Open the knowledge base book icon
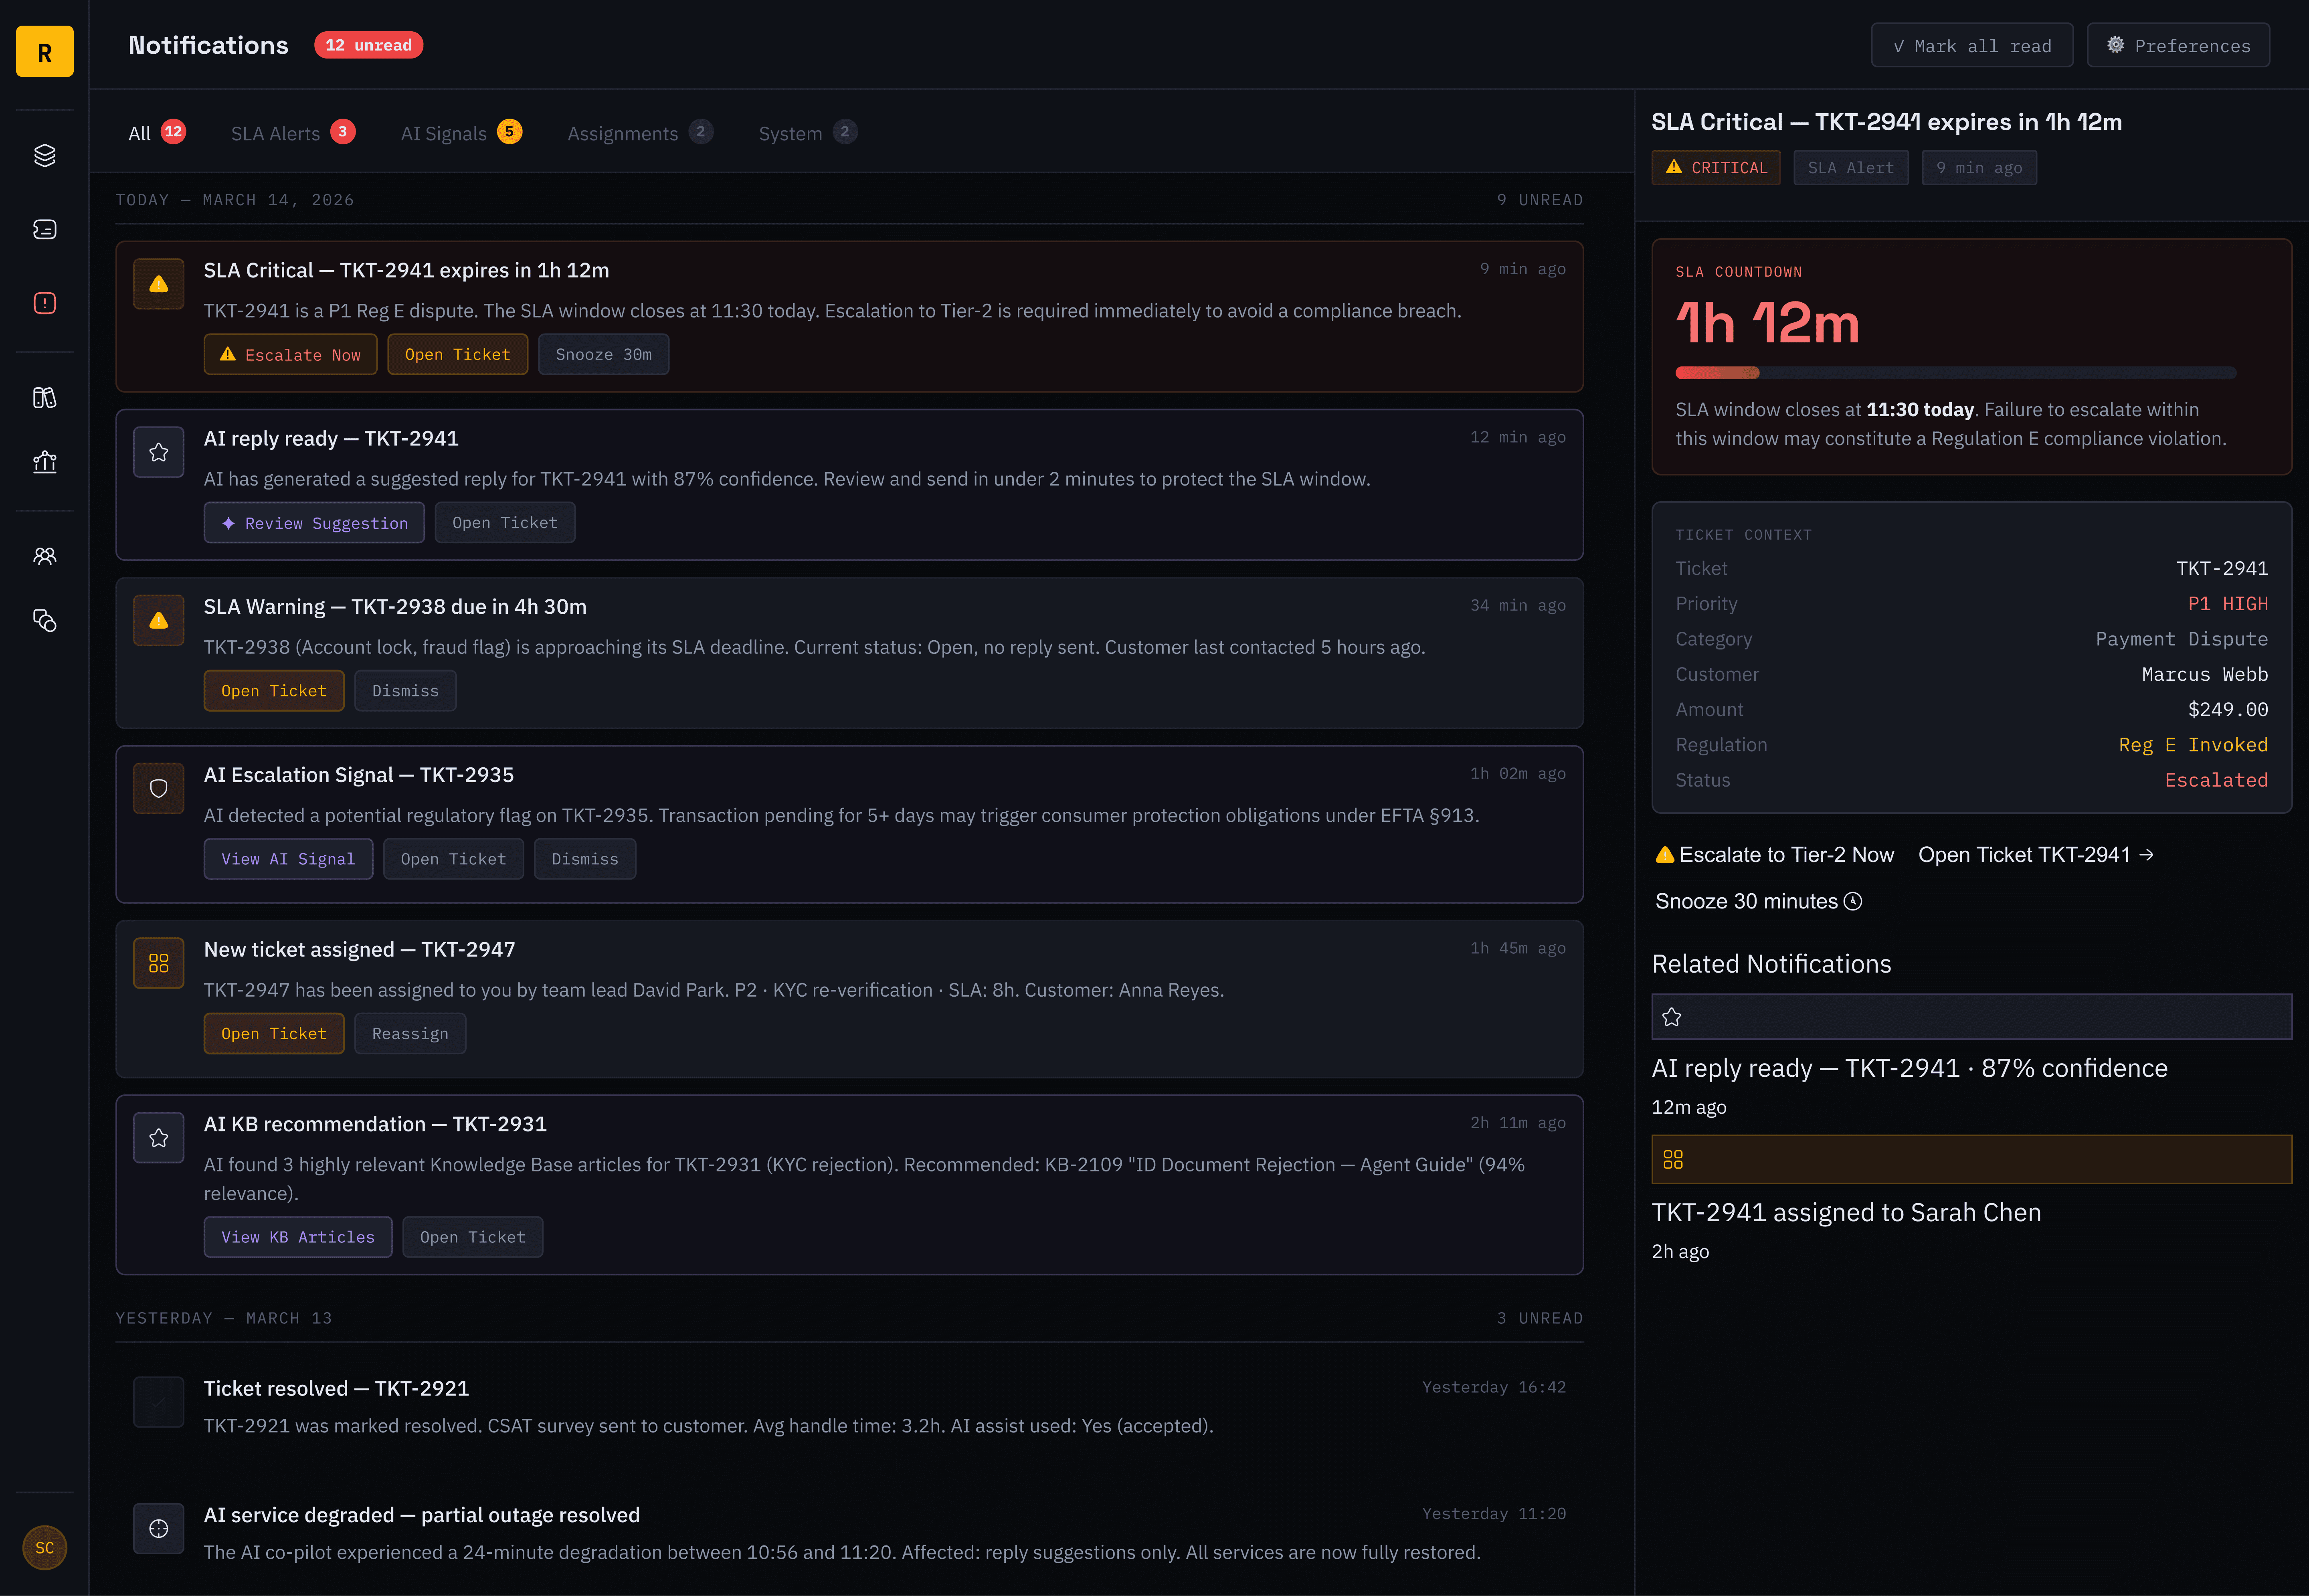 45,398
